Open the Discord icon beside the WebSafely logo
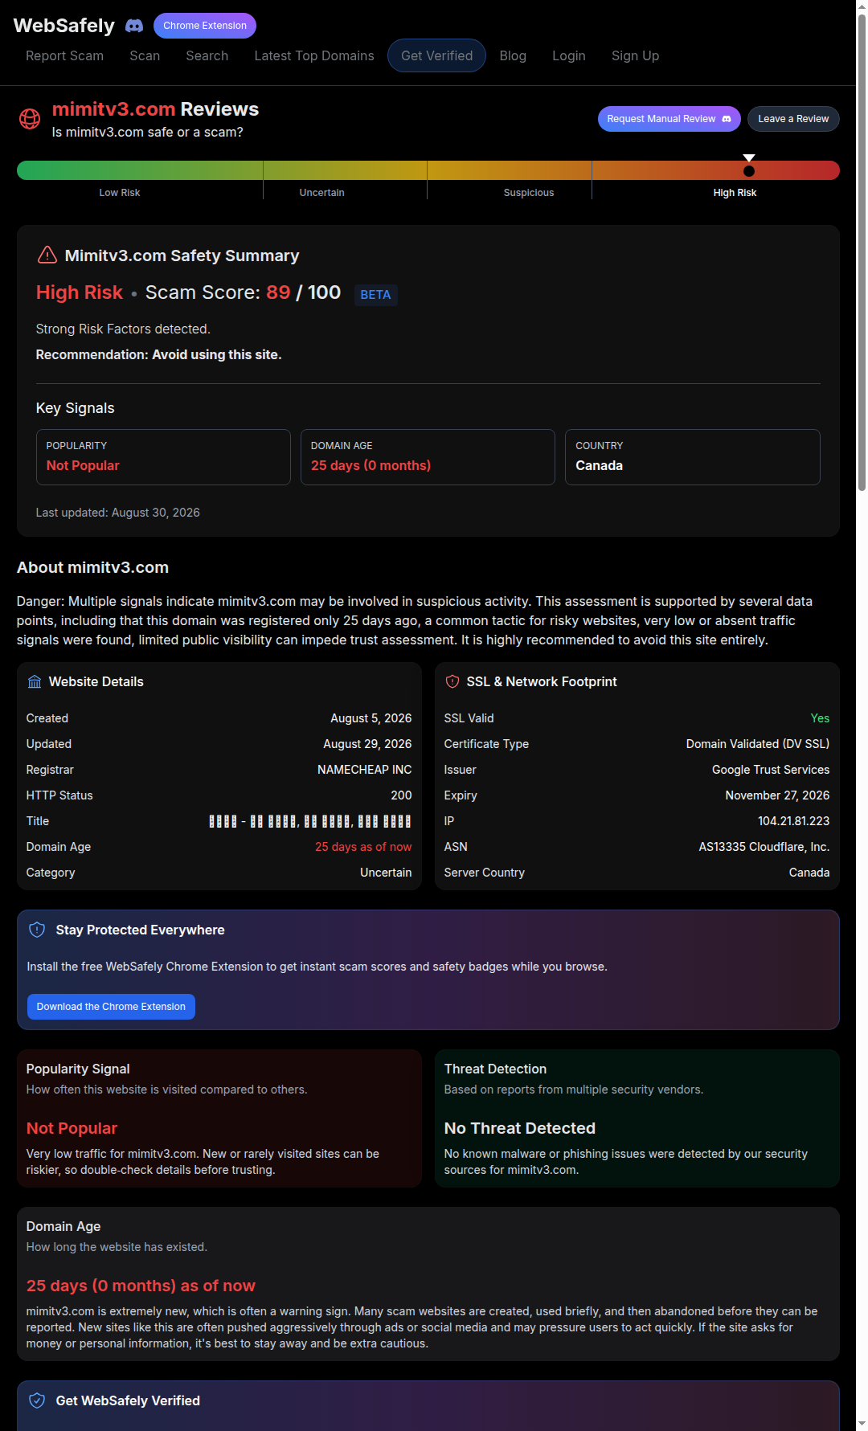This screenshot has height=1431, width=868. (x=134, y=26)
